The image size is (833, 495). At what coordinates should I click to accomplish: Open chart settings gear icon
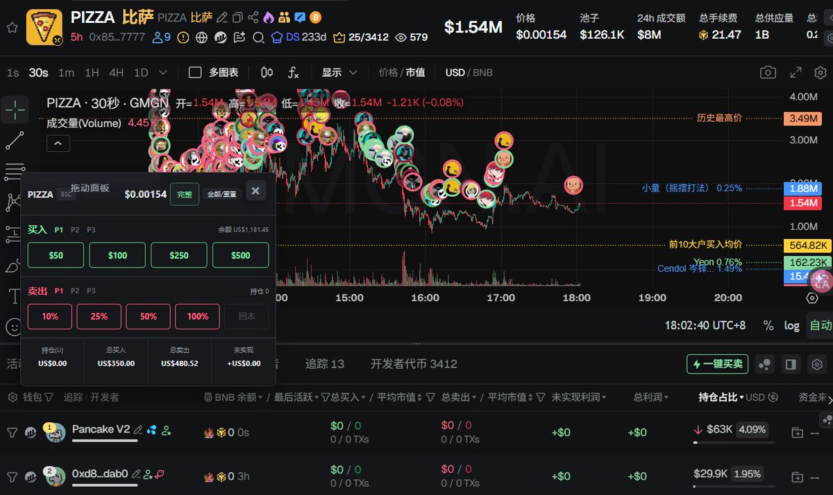pyautogui.click(x=820, y=72)
